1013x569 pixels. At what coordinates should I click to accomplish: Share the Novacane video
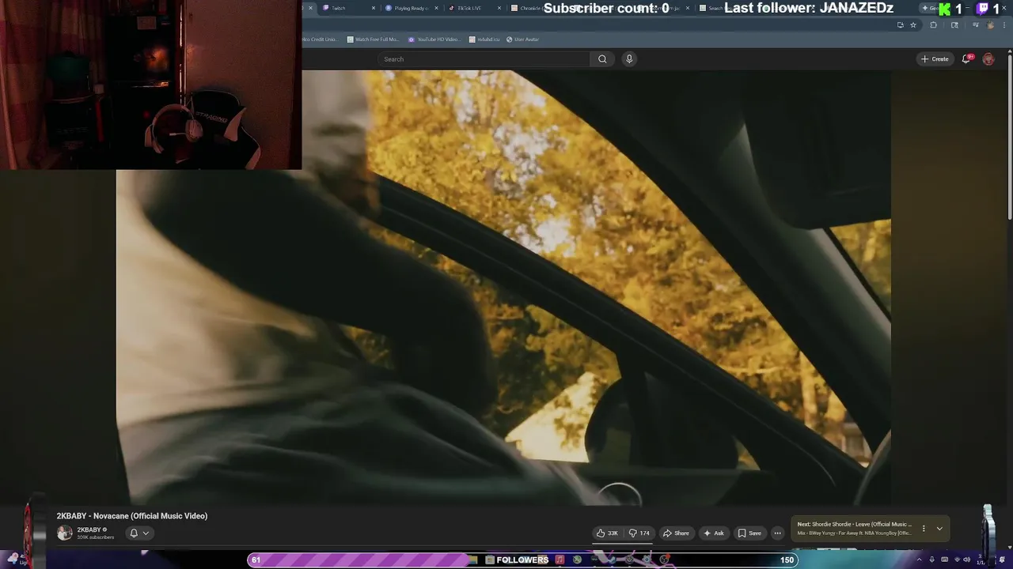[676, 533]
